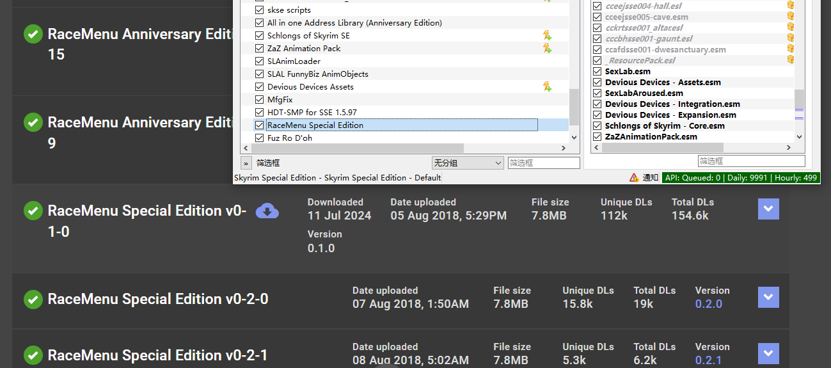Screen dimensions: 831x368
Task: Click the mod list vertical scrollbar thumb
Action: coord(574,108)
